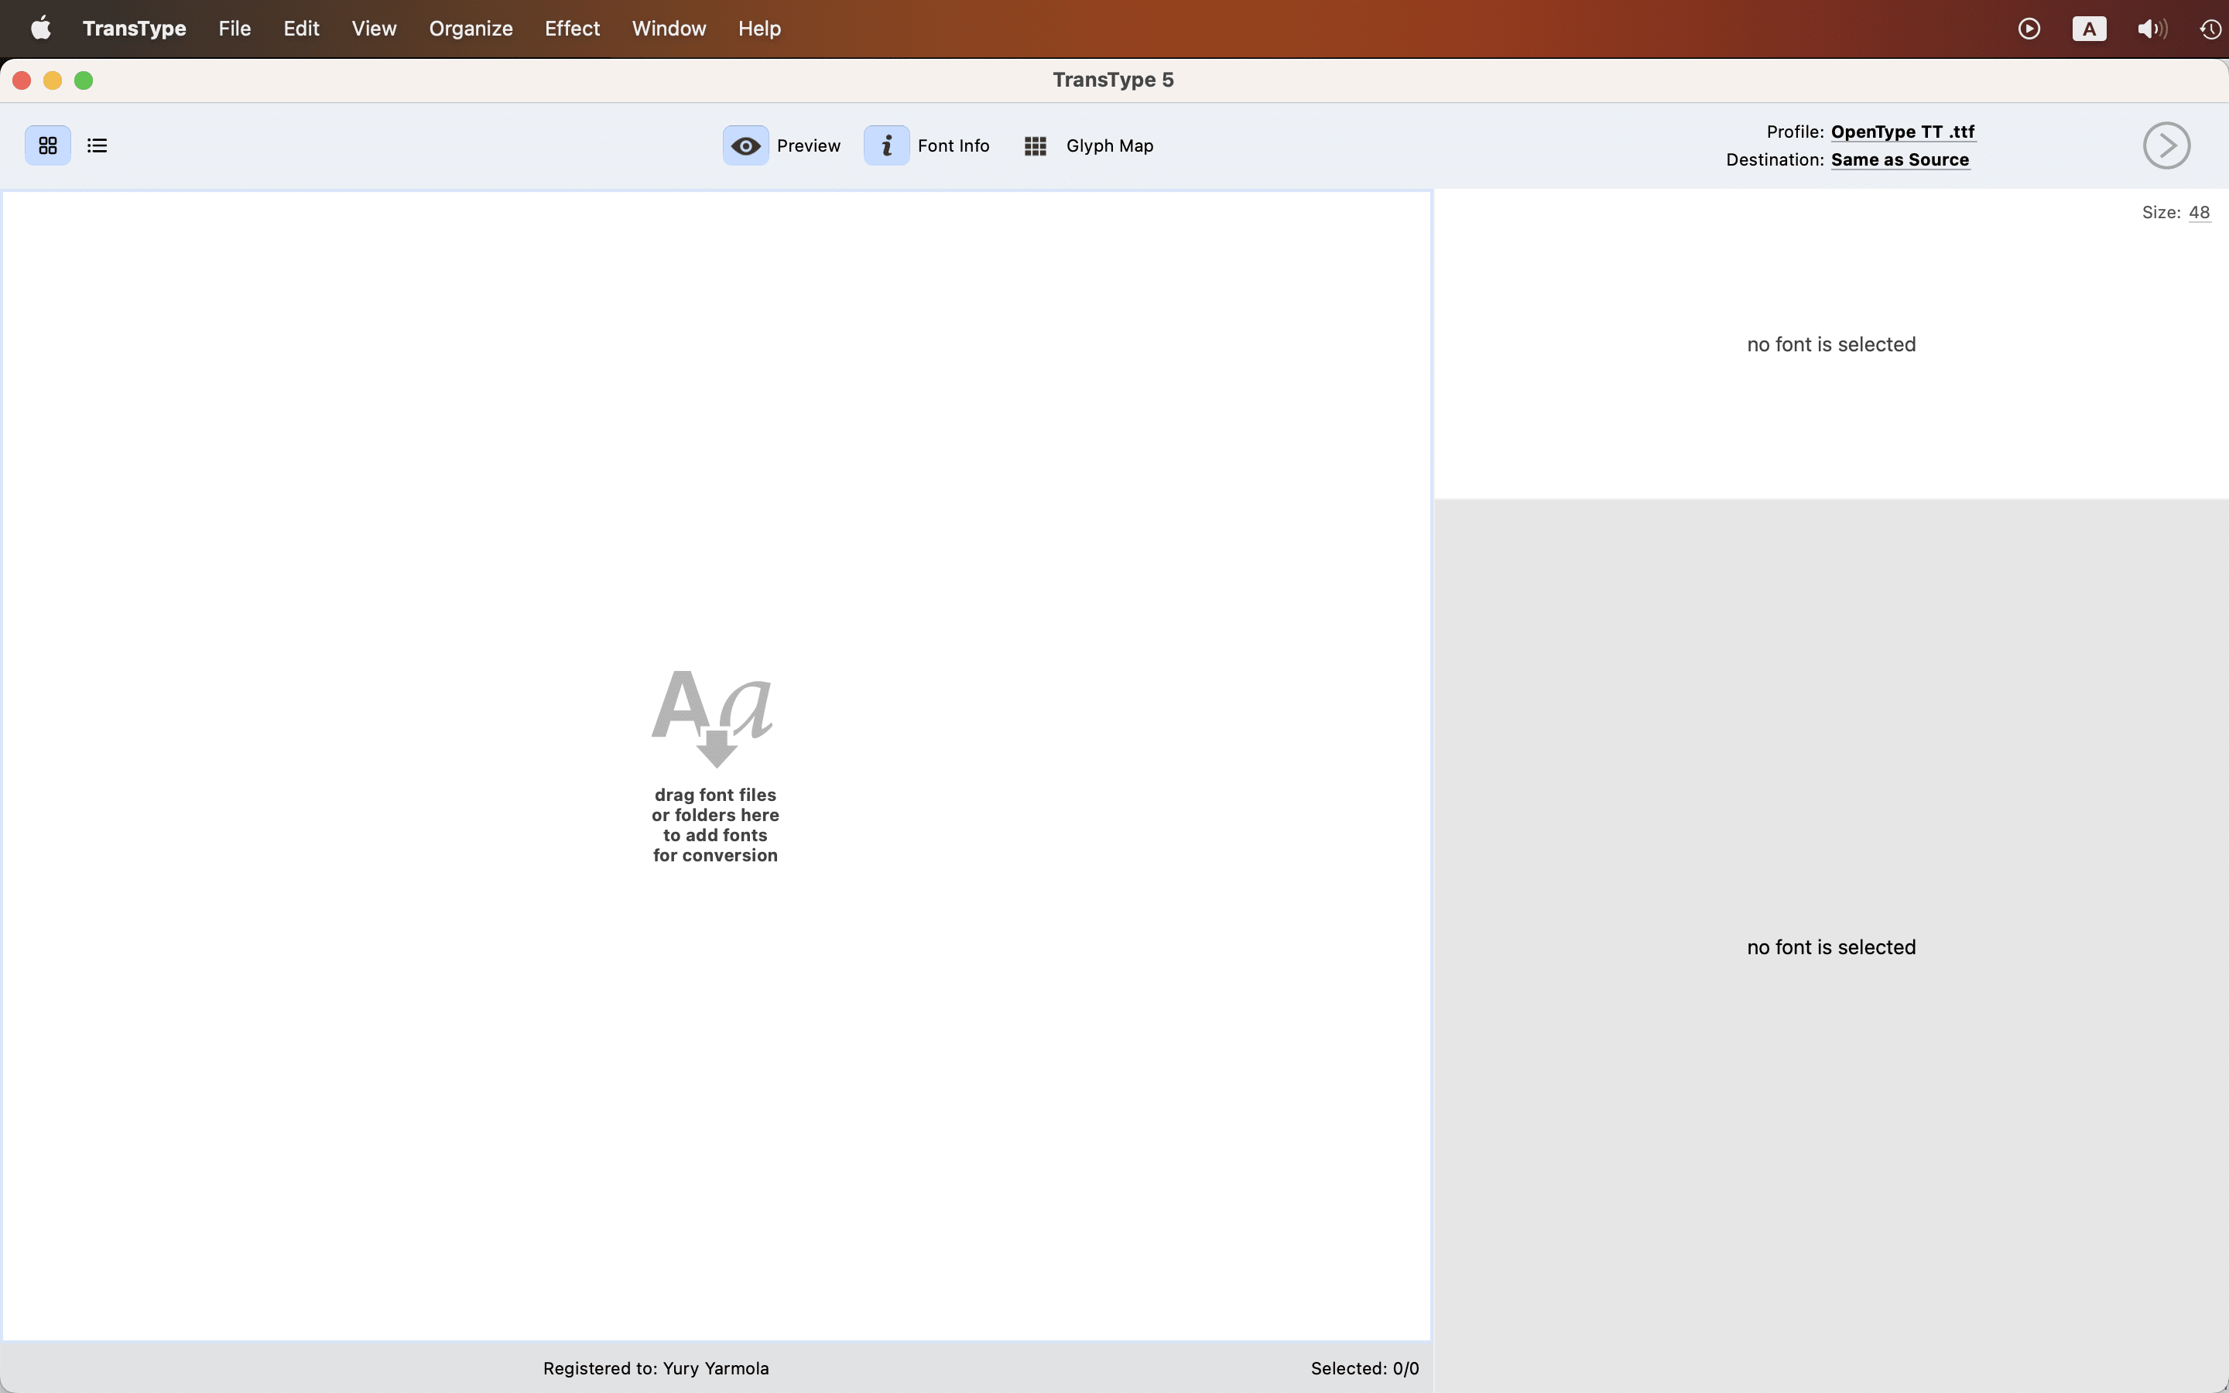
Task: Open the TransType application menu
Action: pyautogui.click(x=135, y=29)
